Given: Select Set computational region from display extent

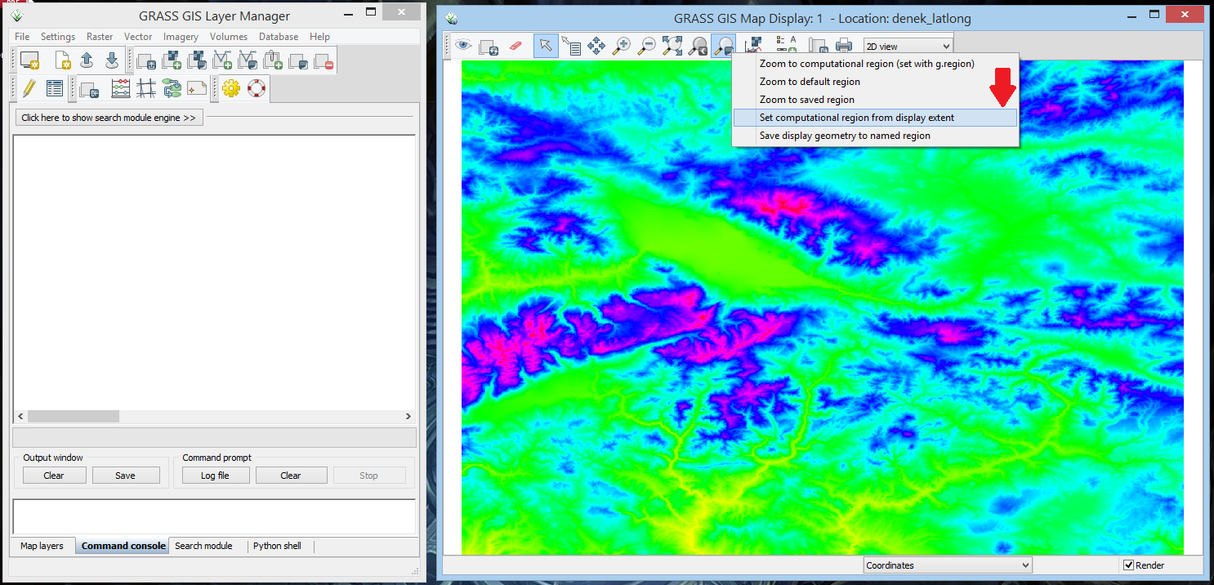Looking at the screenshot, I should tap(875, 118).
